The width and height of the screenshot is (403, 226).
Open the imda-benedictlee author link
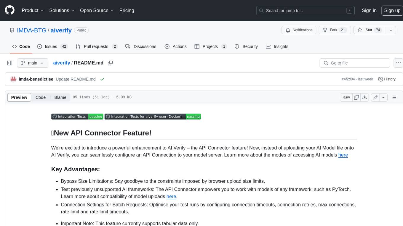click(x=36, y=79)
